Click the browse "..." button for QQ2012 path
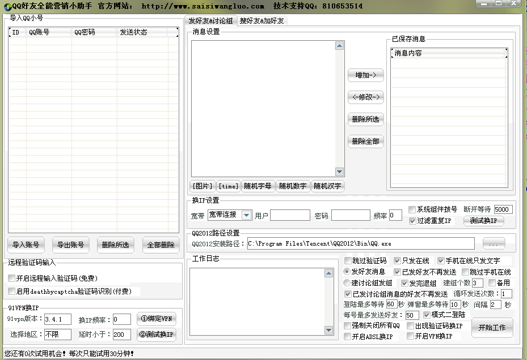Screen dimensions: 527x360 [494, 243]
